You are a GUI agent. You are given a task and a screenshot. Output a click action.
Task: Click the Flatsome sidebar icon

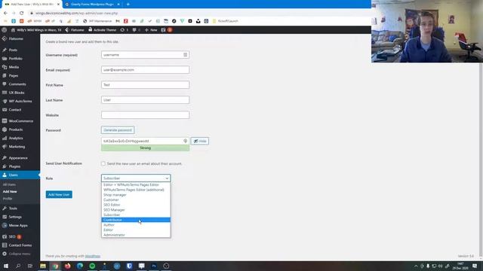pos(5,38)
